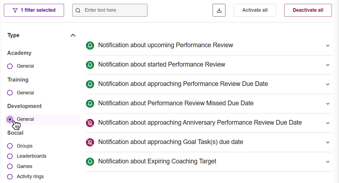
Task: Click muted bell icon for Goal Task(s) notification
Action: click(90, 142)
